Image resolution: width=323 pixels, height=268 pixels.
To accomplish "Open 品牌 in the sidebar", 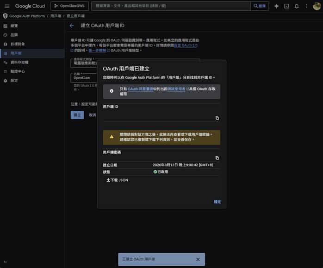I will point(14,35).
